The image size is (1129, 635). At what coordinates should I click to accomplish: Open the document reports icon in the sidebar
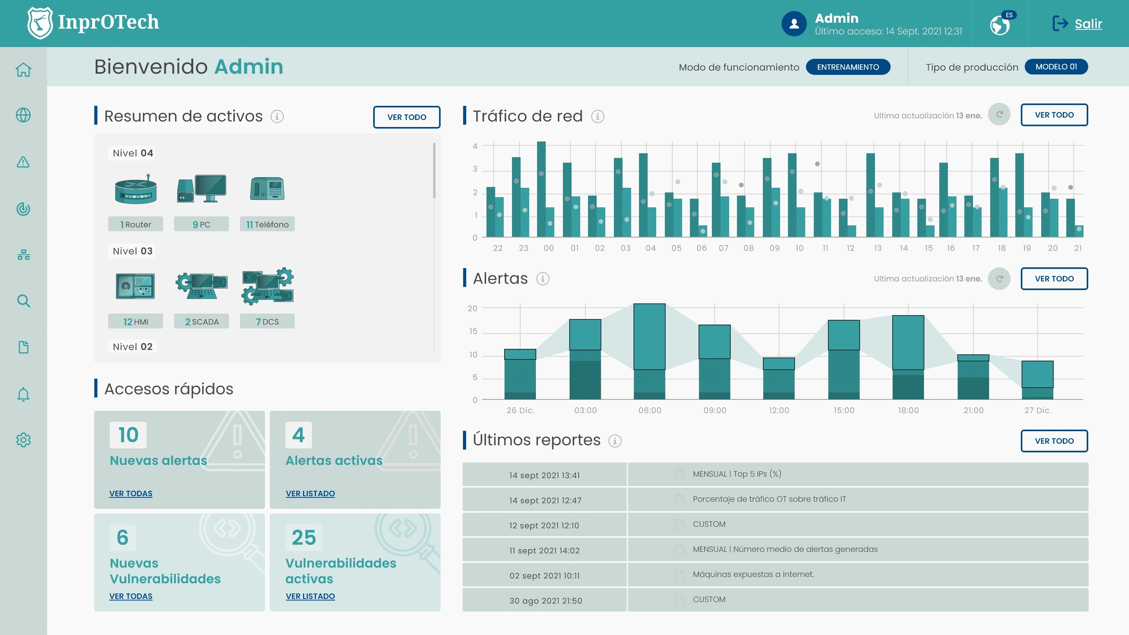click(23, 347)
